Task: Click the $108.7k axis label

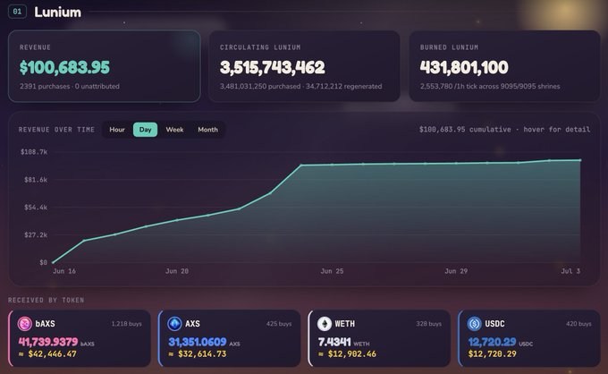Action: pos(34,152)
